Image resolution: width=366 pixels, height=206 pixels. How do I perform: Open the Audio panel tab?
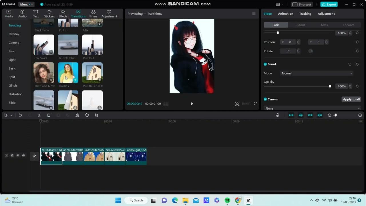(x=22, y=13)
